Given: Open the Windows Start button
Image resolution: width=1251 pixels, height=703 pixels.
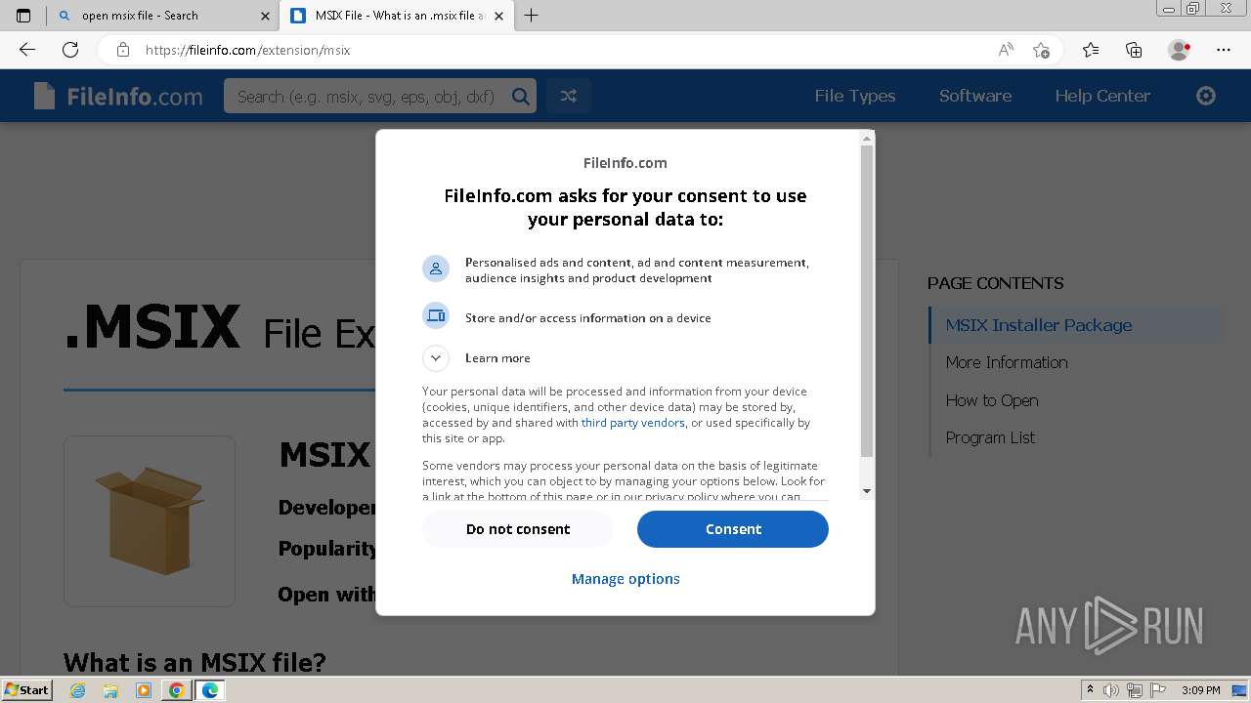Looking at the screenshot, I should [26, 689].
